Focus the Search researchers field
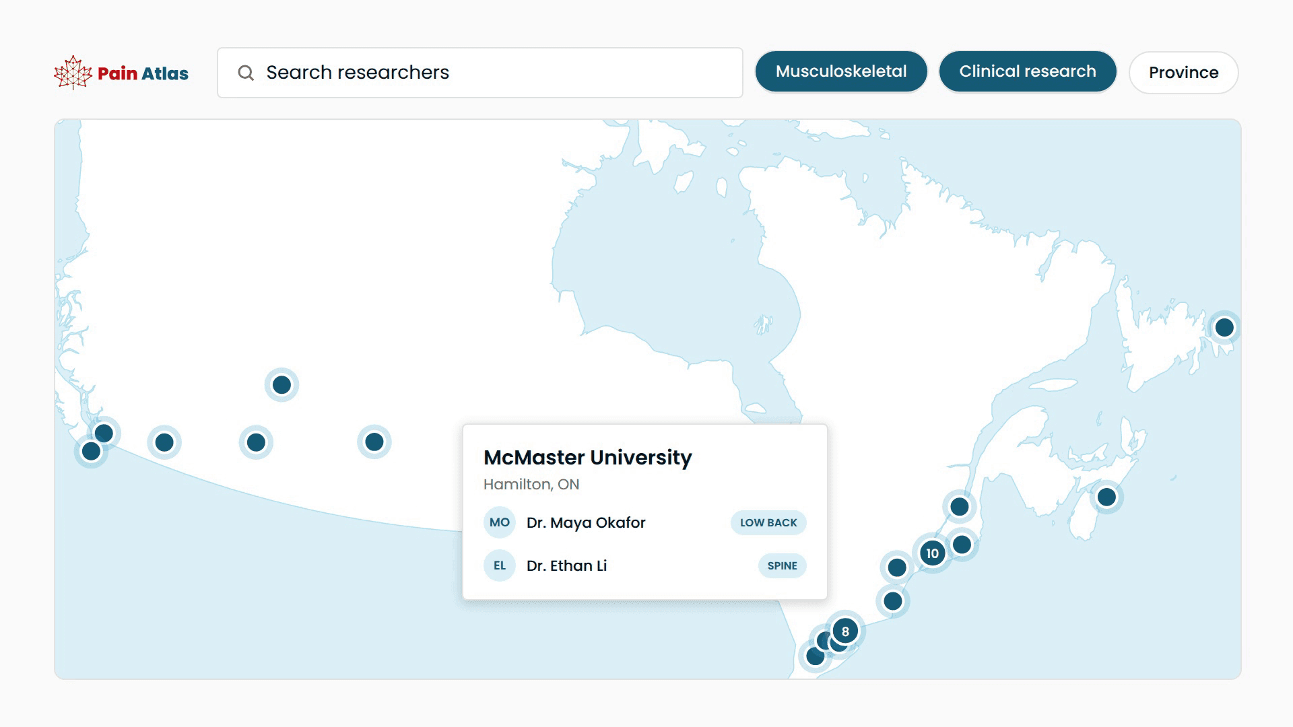This screenshot has width=1293, height=727. pos(479,73)
